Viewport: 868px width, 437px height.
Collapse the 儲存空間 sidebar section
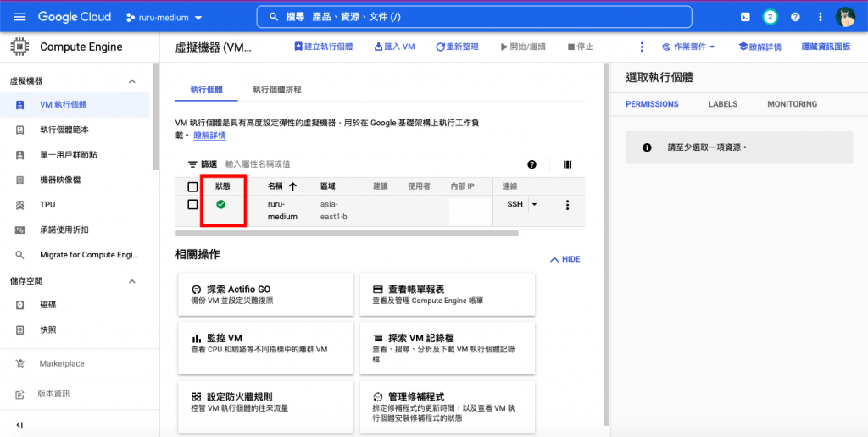(x=131, y=281)
